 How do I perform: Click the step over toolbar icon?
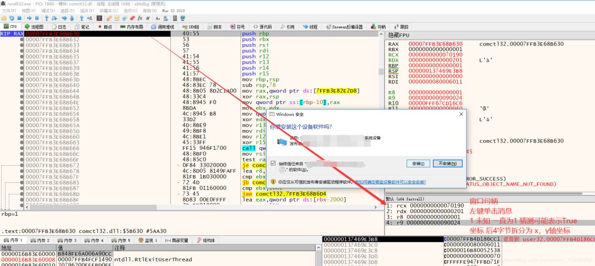(x=54, y=18)
